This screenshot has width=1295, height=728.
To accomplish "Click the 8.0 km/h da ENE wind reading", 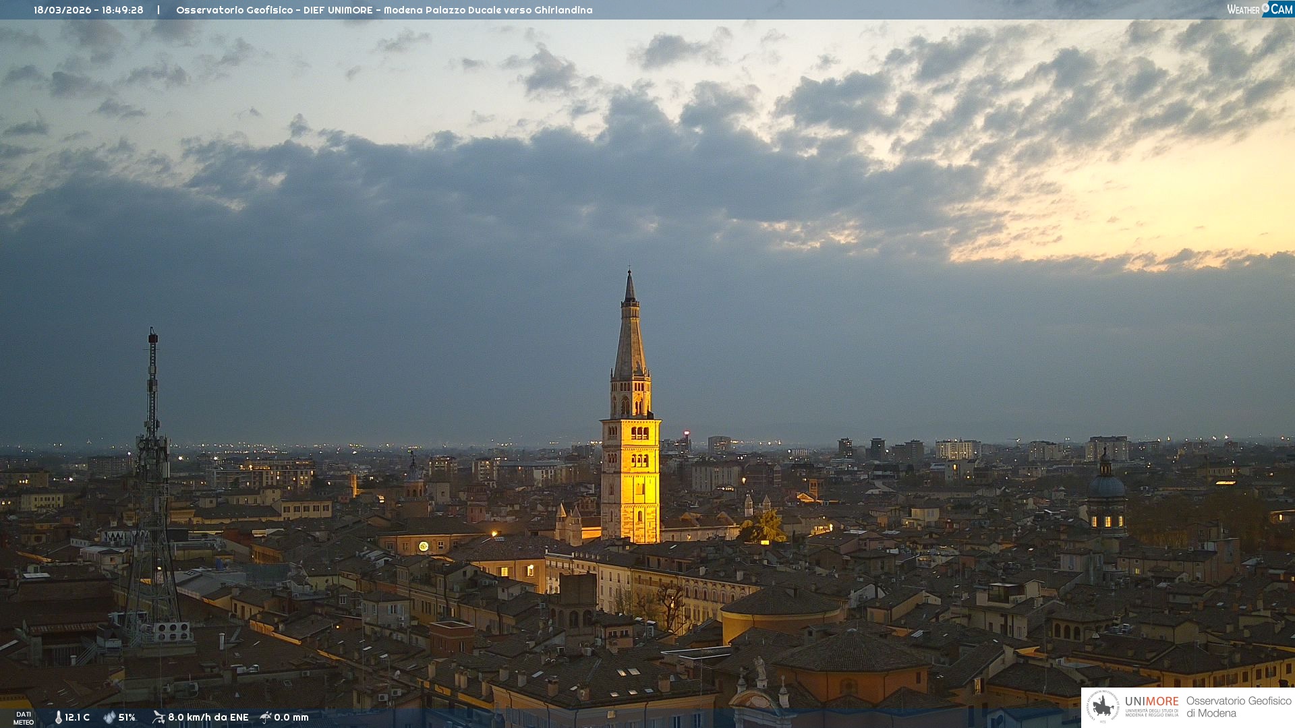I will pos(208,717).
